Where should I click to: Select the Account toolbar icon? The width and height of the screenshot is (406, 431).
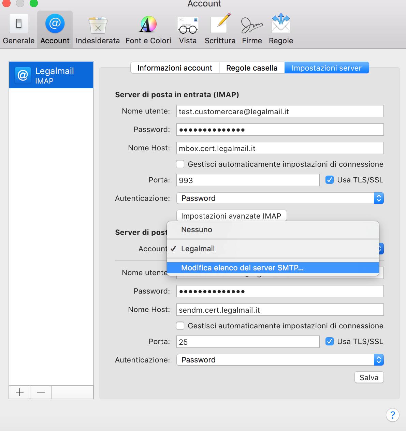pos(55,29)
